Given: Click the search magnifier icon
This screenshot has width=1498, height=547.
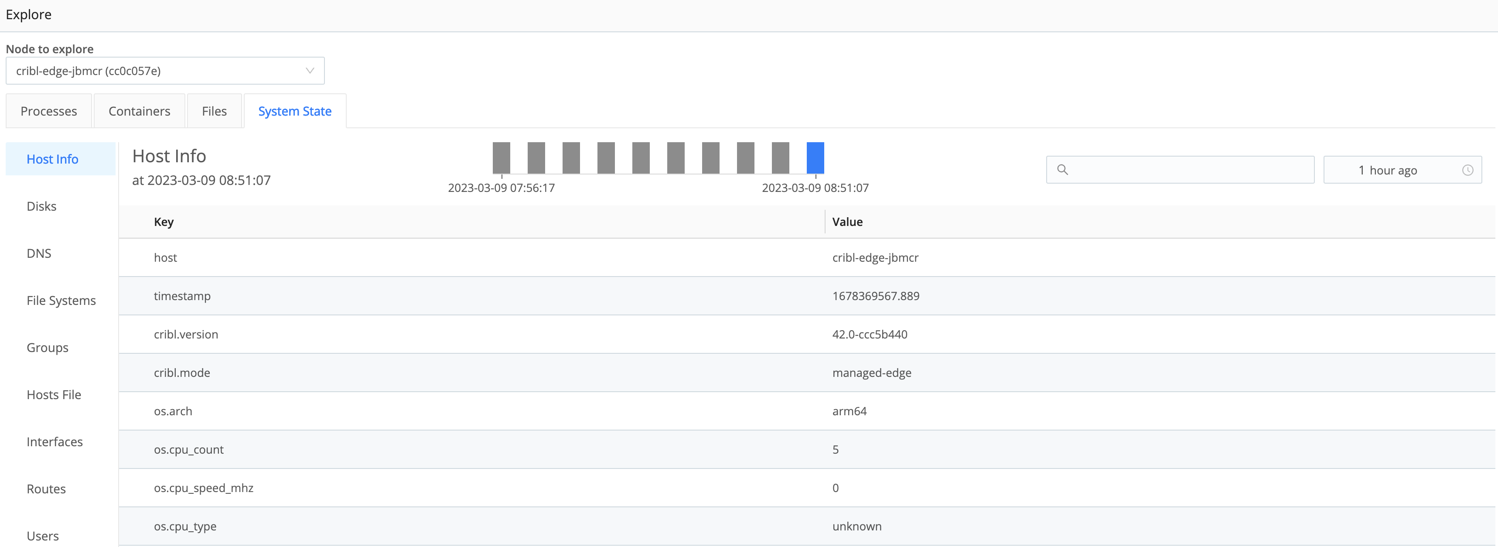Looking at the screenshot, I should [1063, 169].
